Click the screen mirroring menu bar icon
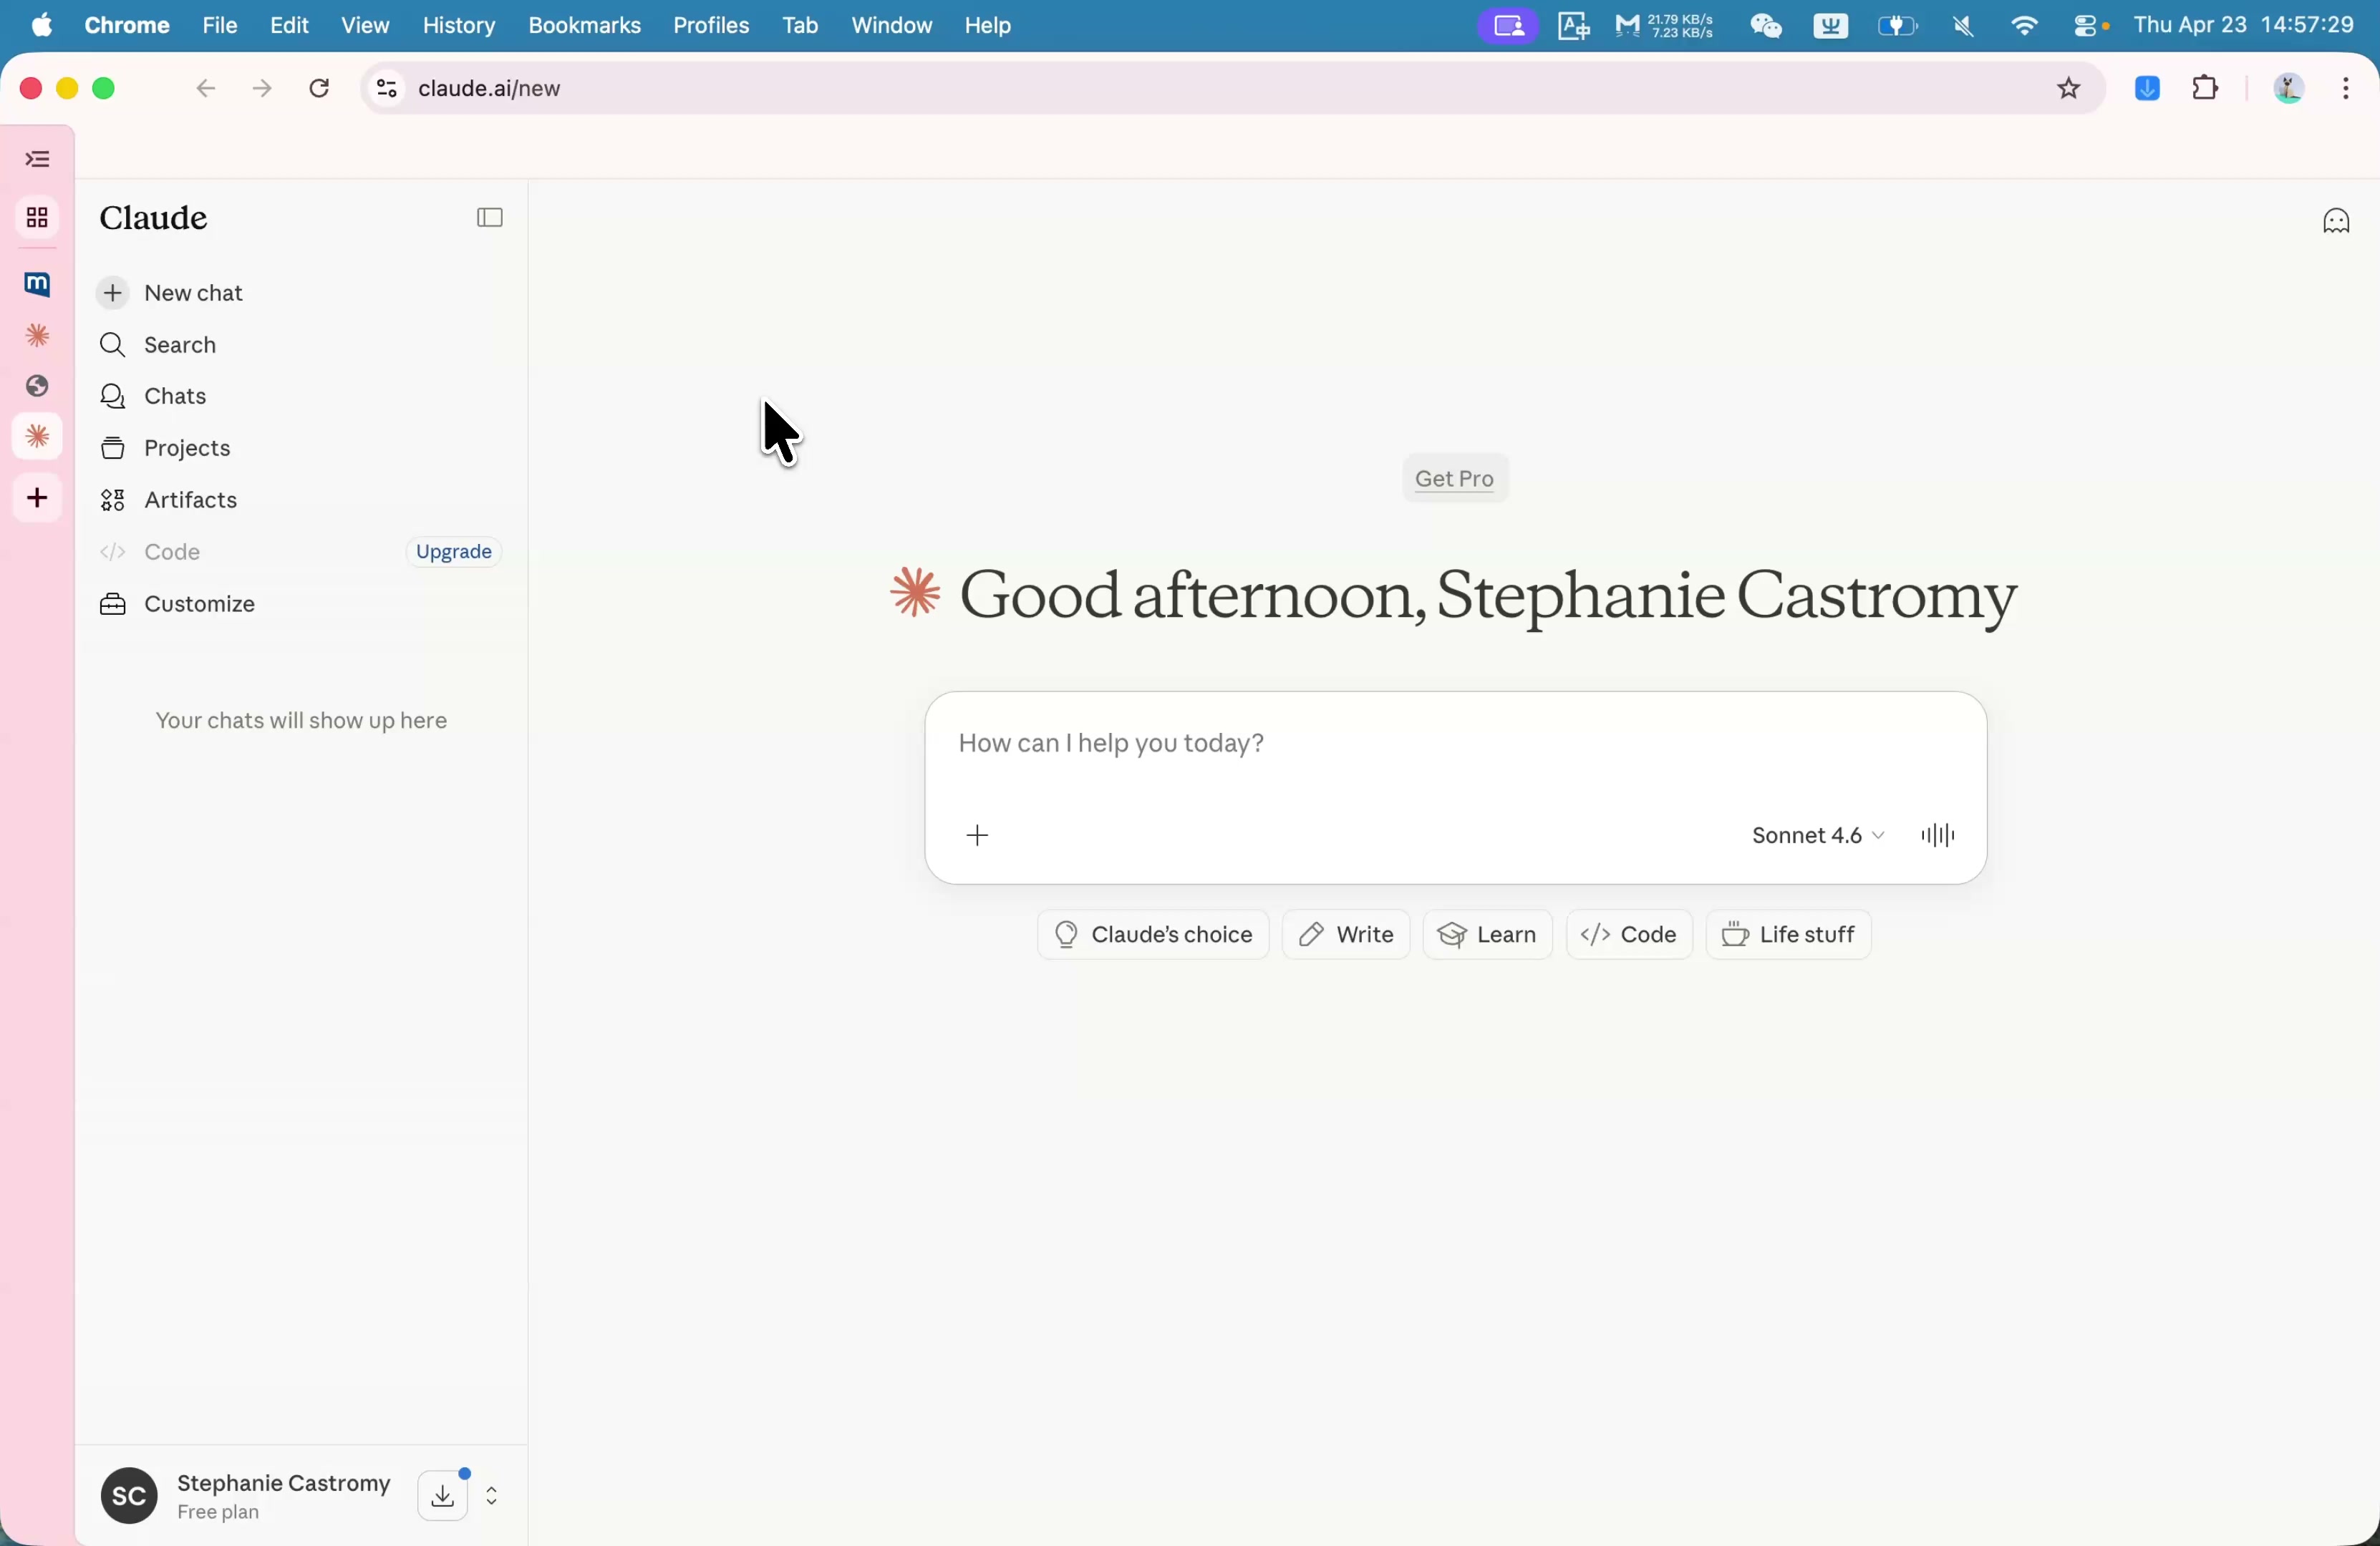The width and height of the screenshot is (2380, 1546). (1508, 25)
